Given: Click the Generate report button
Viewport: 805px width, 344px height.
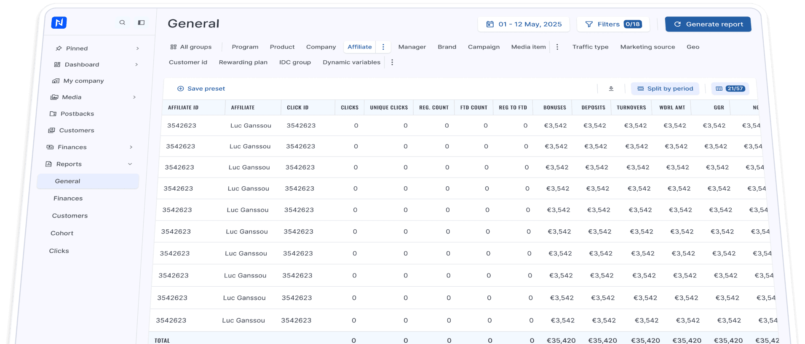Looking at the screenshot, I should [708, 24].
